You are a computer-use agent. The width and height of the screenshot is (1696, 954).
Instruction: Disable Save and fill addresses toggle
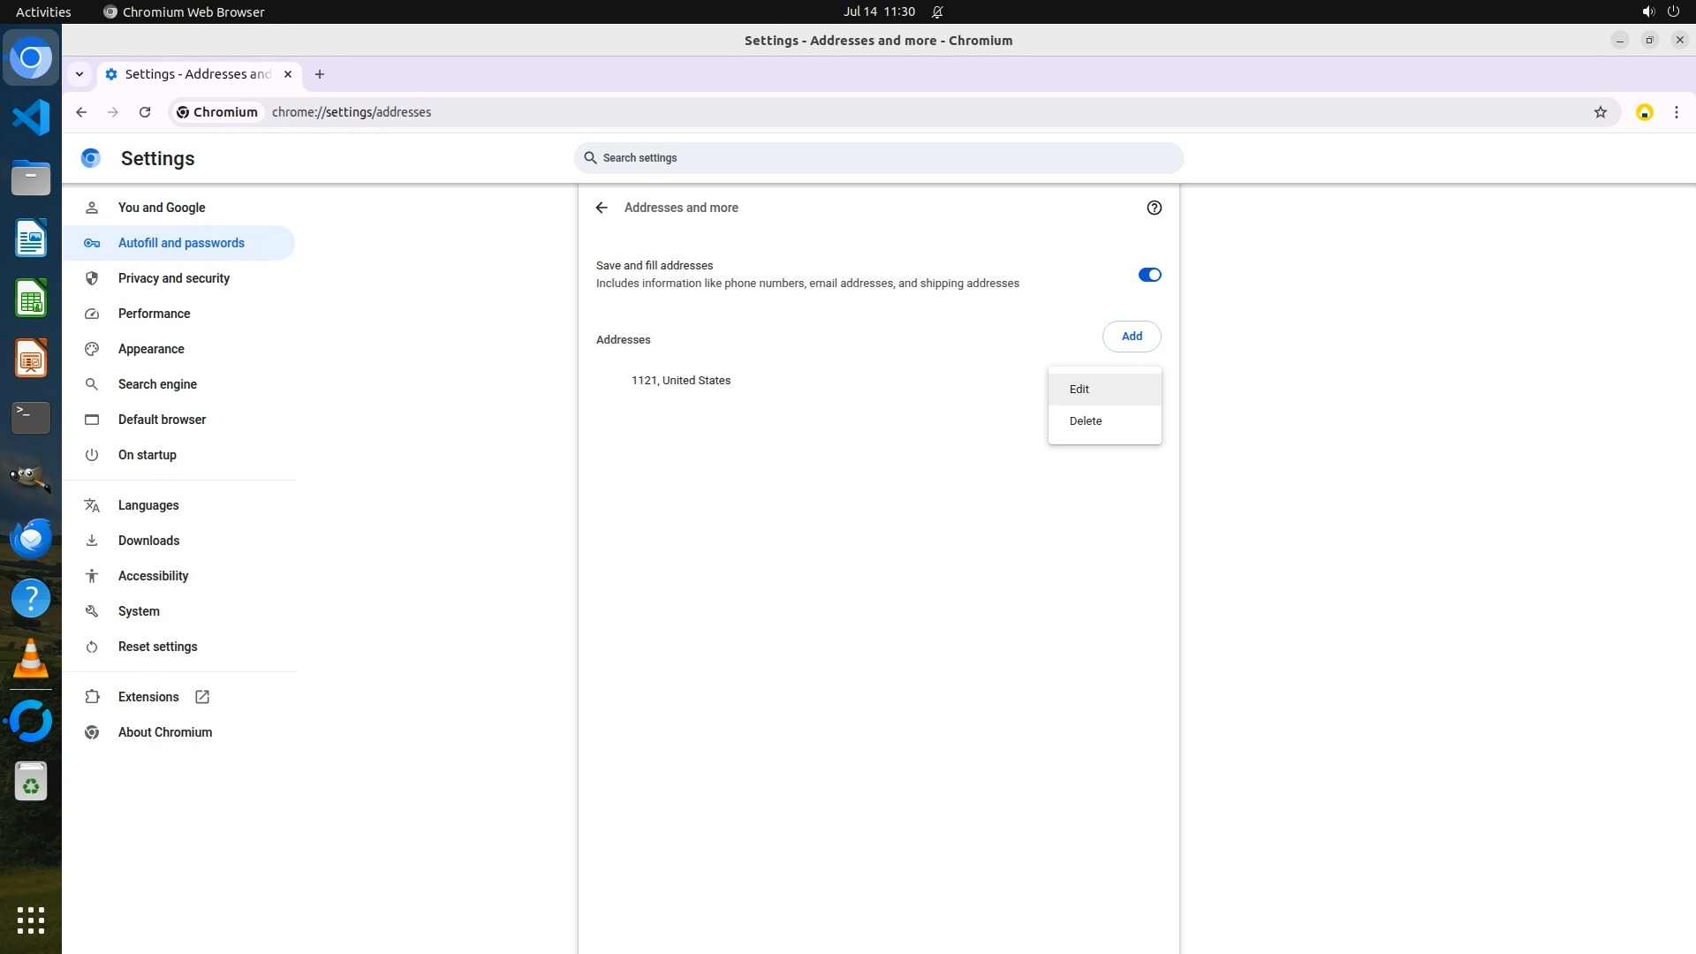[1149, 275]
